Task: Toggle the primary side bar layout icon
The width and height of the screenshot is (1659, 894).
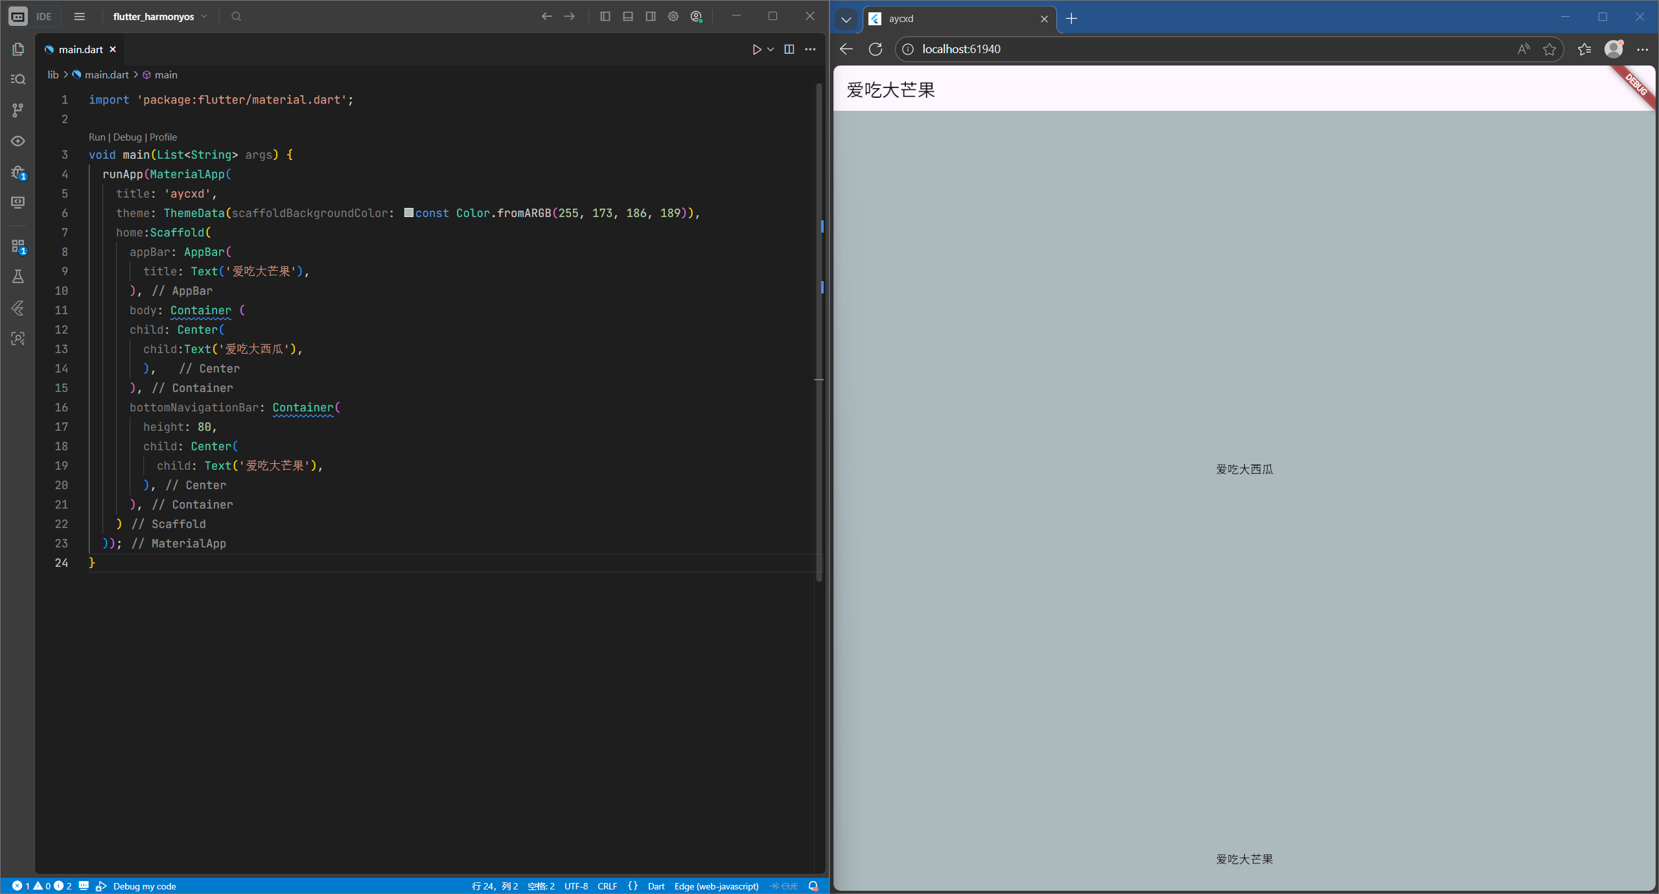Action: 605,16
